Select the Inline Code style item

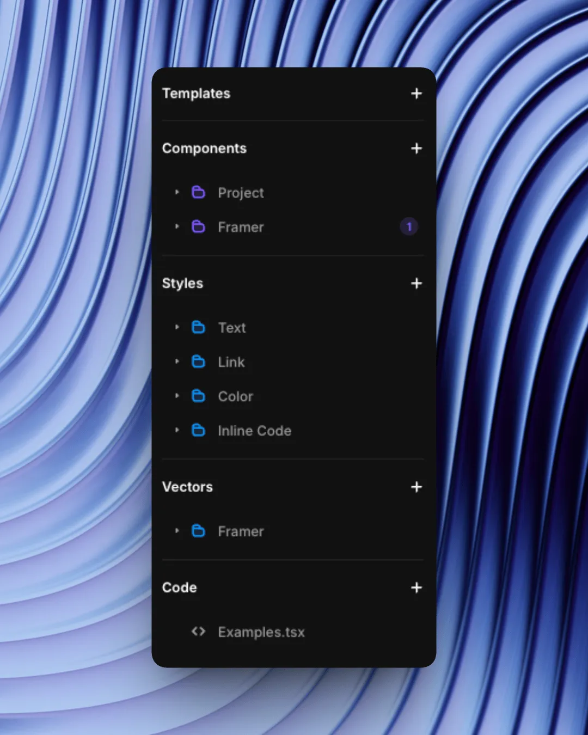pos(254,431)
